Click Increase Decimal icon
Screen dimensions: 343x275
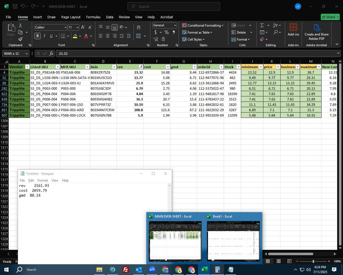coord(156,39)
